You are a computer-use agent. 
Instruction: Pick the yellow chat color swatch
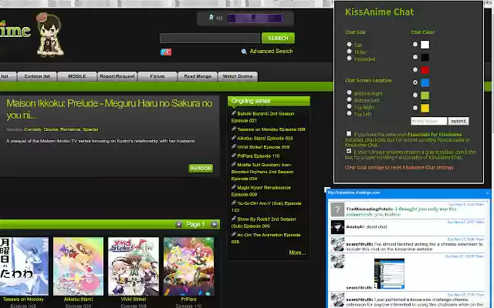(425, 108)
